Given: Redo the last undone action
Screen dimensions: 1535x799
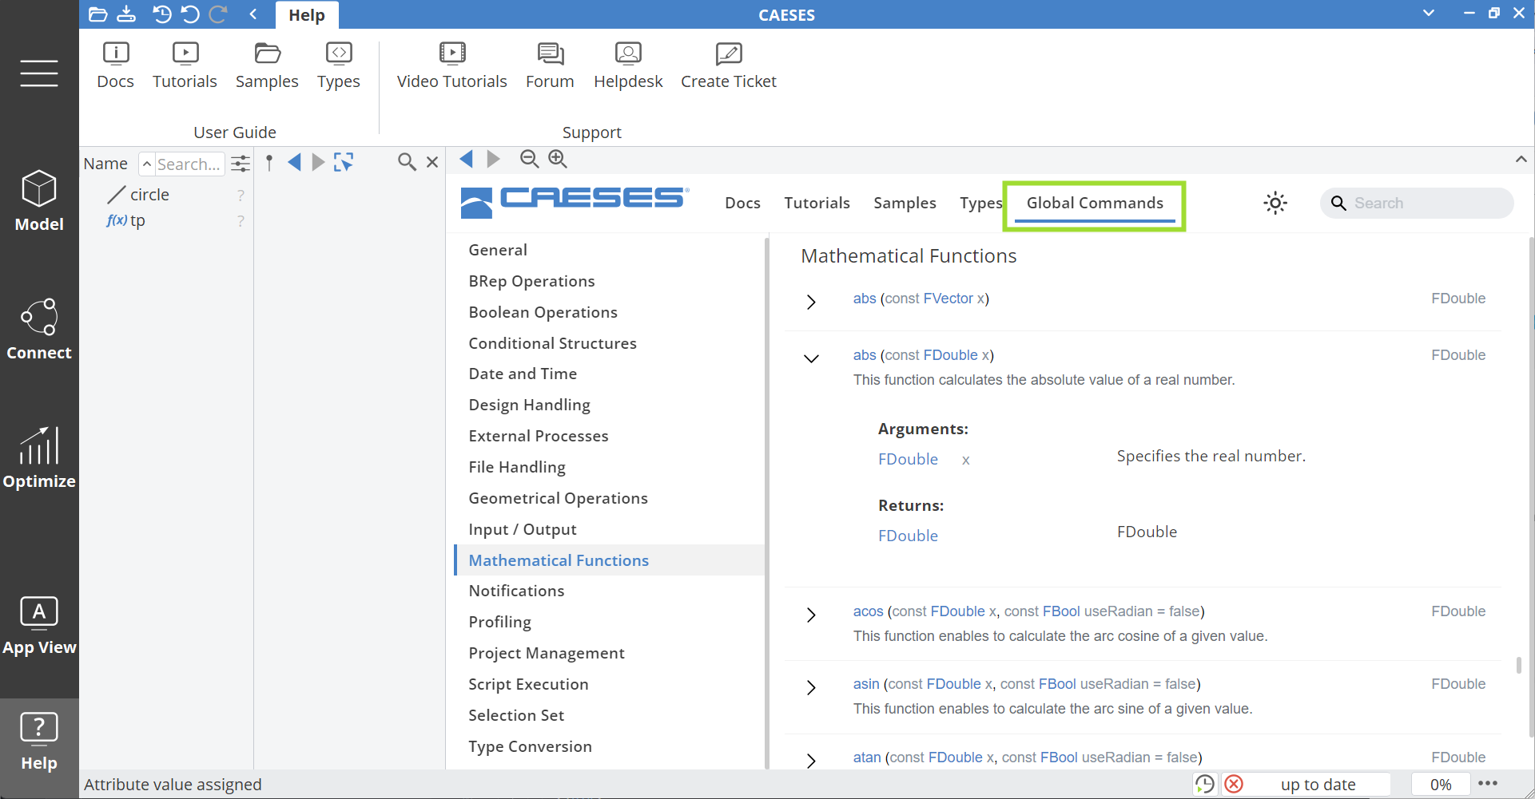Looking at the screenshot, I should [217, 14].
